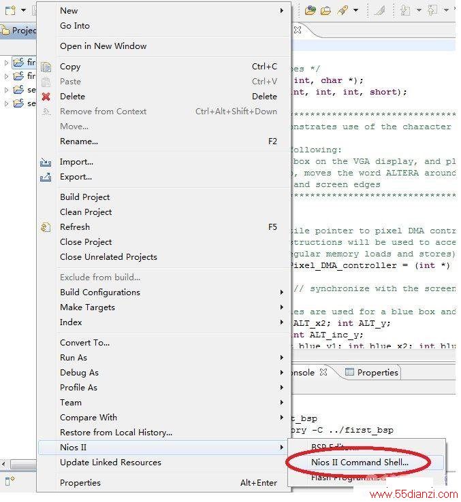Open the Profile As submenu

[x=164, y=388]
